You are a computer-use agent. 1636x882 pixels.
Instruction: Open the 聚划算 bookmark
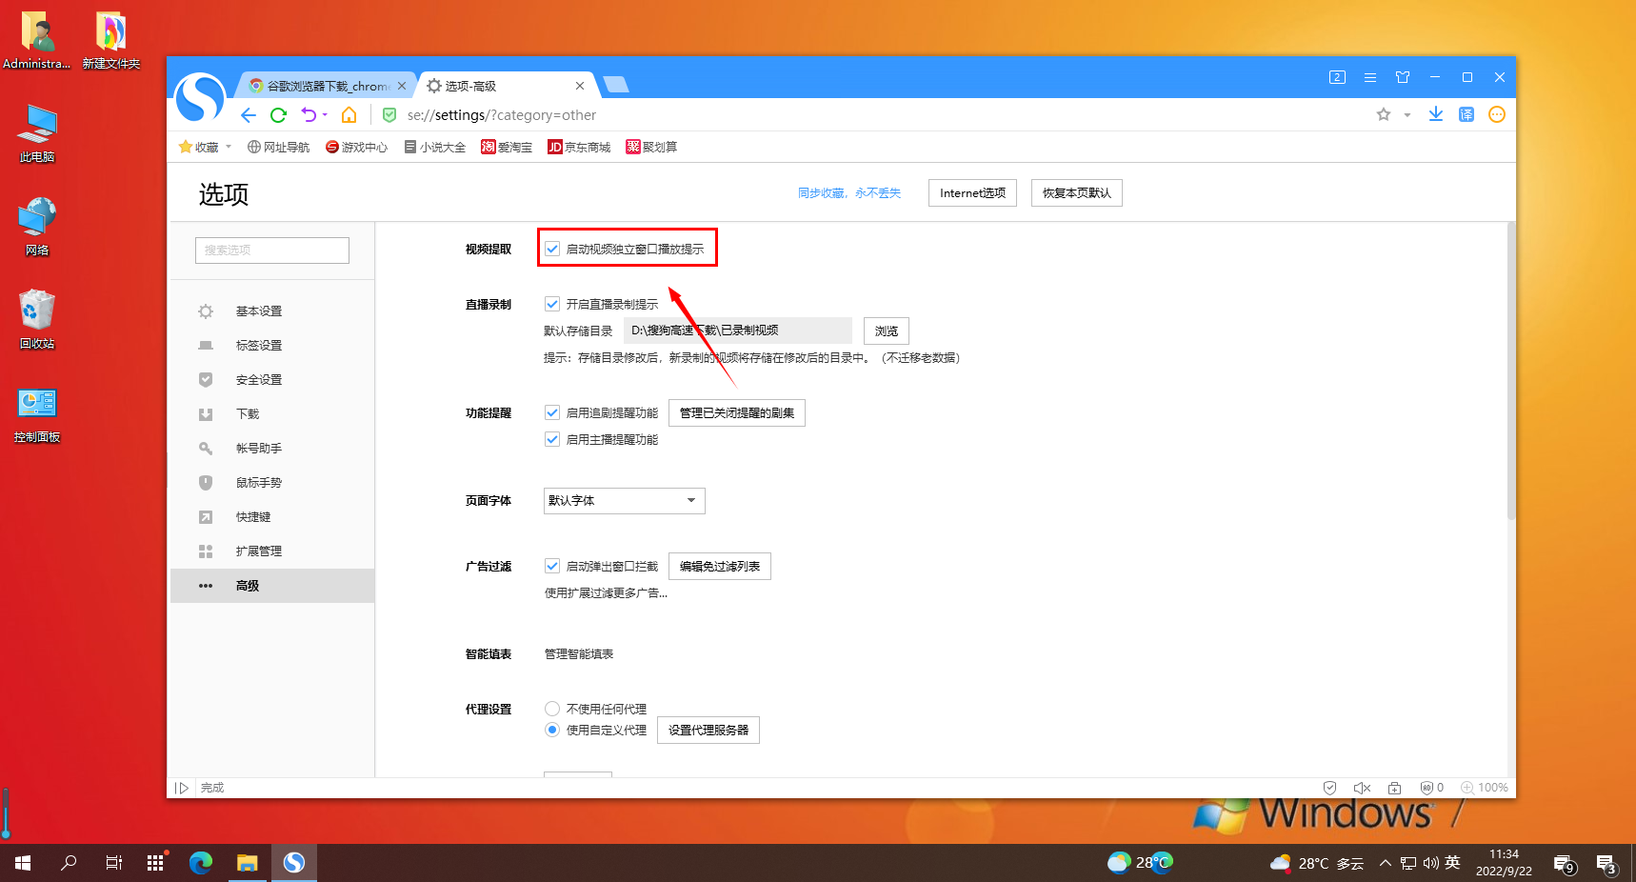651,147
